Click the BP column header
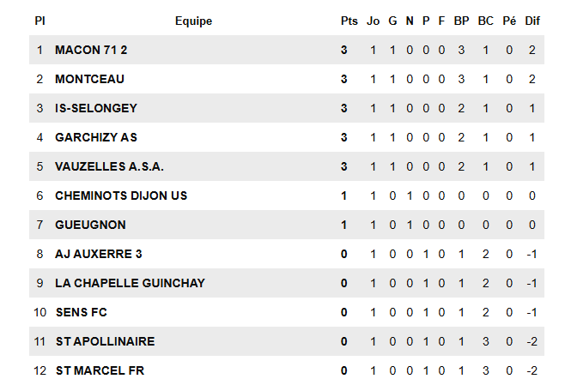565x391 pixels. (x=461, y=21)
